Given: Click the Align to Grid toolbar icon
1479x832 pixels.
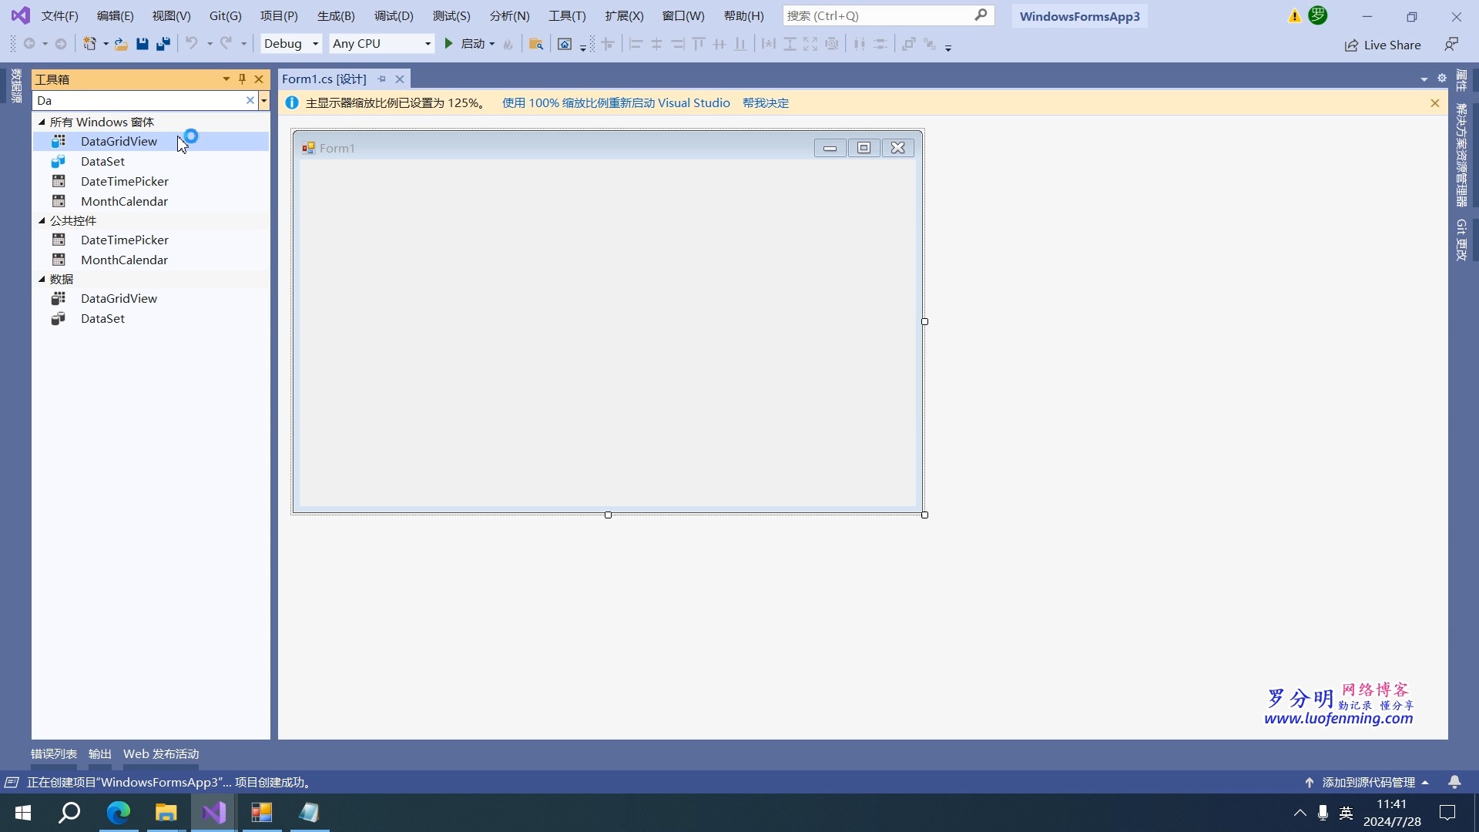Looking at the screenshot, I should pyautogui.click(x=608, y=44).
